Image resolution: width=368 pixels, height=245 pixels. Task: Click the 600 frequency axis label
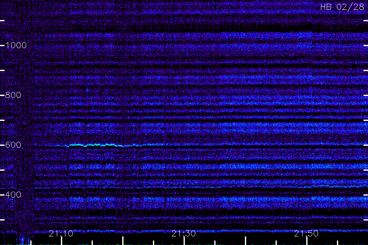click(13, 145)
